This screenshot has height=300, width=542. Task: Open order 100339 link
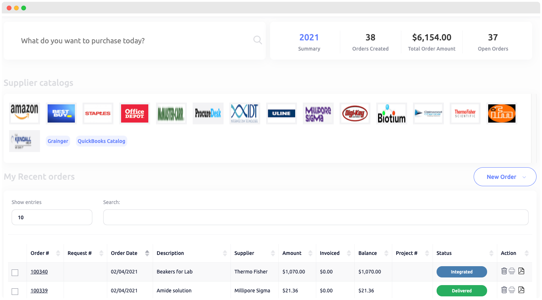click(x=39, y=291)
